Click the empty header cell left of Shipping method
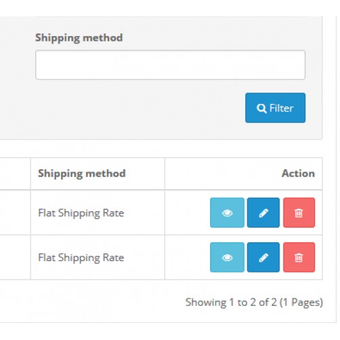 click(15, 173)
